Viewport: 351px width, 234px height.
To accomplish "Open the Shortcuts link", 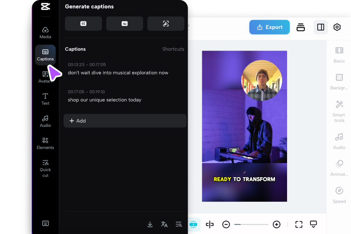I will tap(173, 49).
